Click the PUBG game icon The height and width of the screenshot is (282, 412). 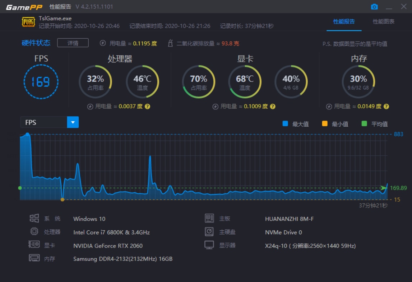[28, 22]
